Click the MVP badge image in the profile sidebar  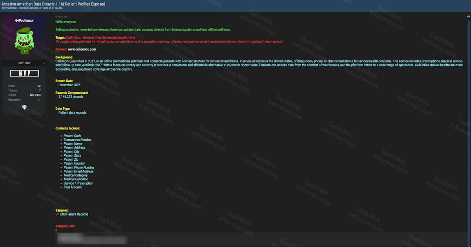click(x=24, y=73)
